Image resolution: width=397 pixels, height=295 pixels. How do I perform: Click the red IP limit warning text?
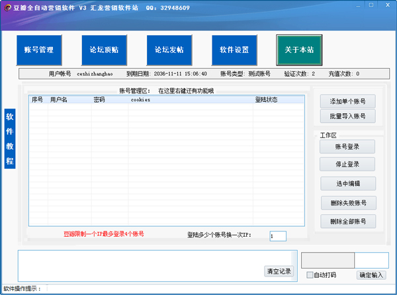pyautogui.click(x=104, y=234)
